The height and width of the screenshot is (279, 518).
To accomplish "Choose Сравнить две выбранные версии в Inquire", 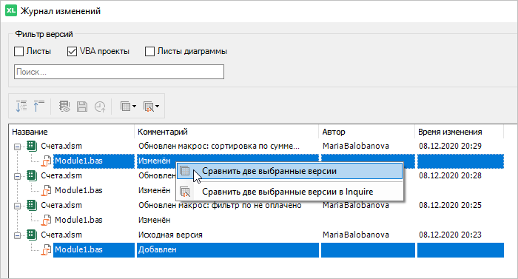I will [290, 192].
